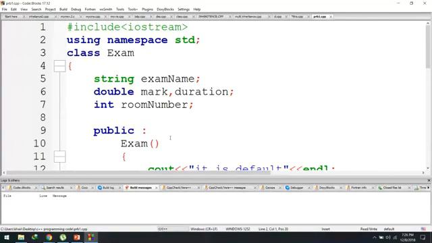Open the Build log tab
432x243 pixels.
108,188
